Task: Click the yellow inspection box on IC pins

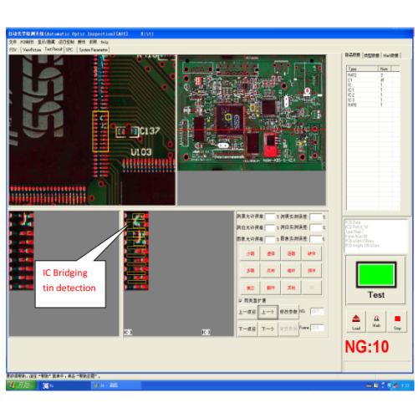Action: tap(100, 131)
